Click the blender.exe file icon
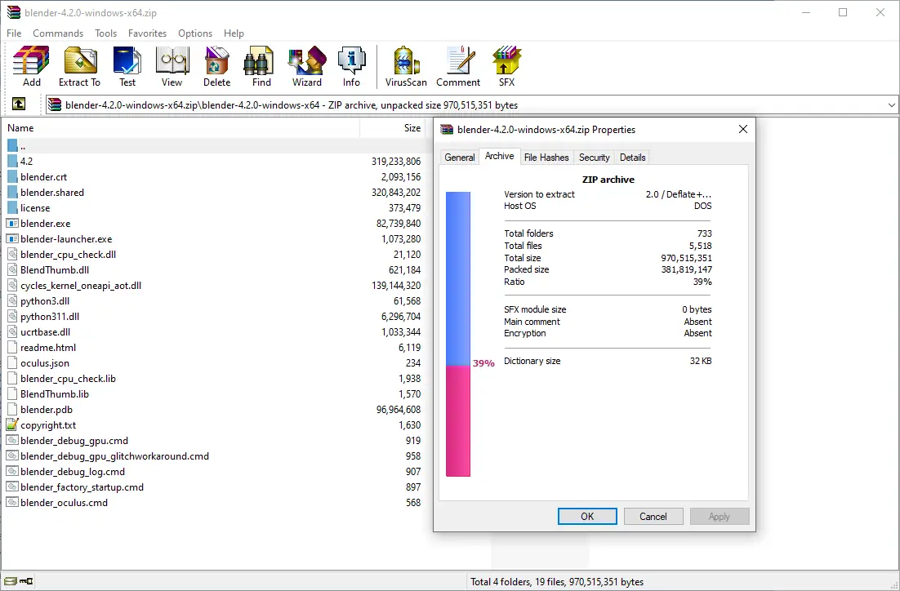900x591 pixels. coord(12,223)
